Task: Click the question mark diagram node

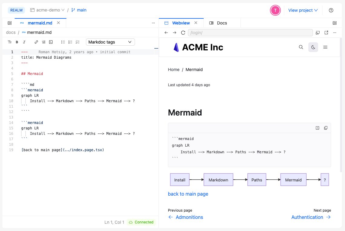Action: click(325, 180)
